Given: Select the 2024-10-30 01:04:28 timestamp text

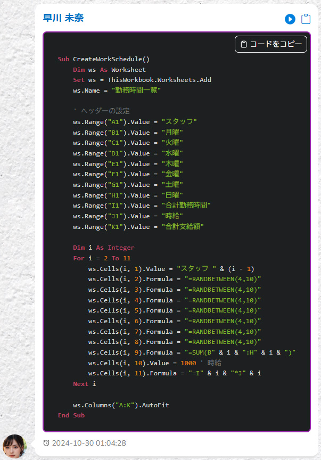Looking at the screenshot, I should pos(89,443).
